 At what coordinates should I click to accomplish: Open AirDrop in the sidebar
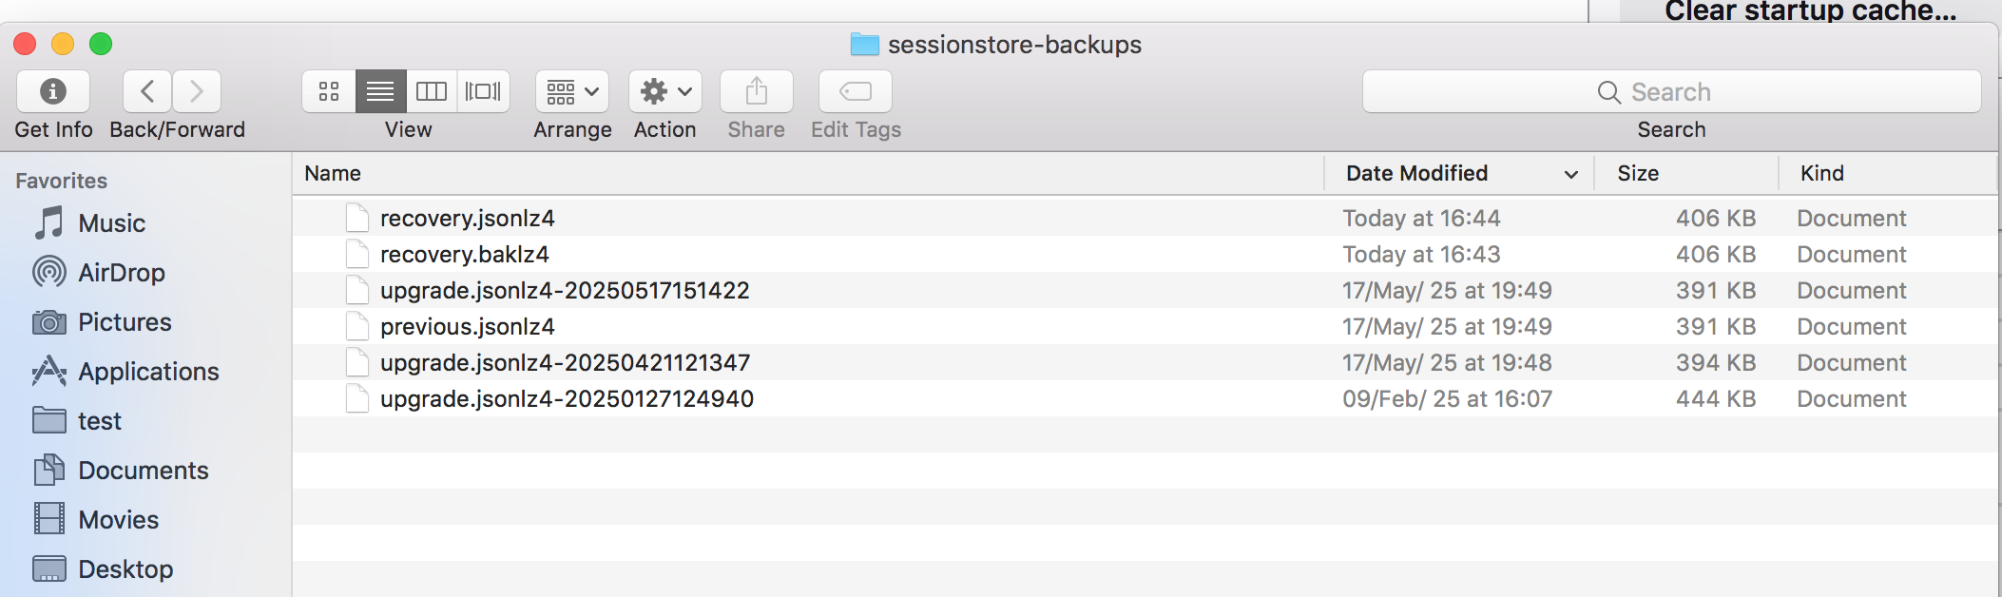pos(121,273)
